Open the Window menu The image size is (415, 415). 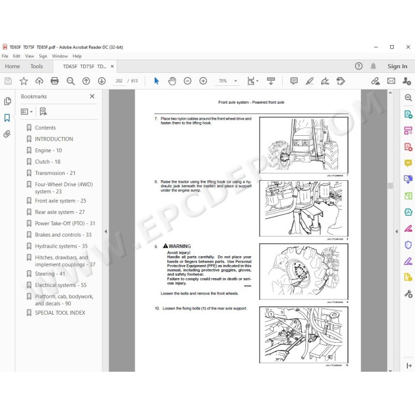(x=60, y=56)
